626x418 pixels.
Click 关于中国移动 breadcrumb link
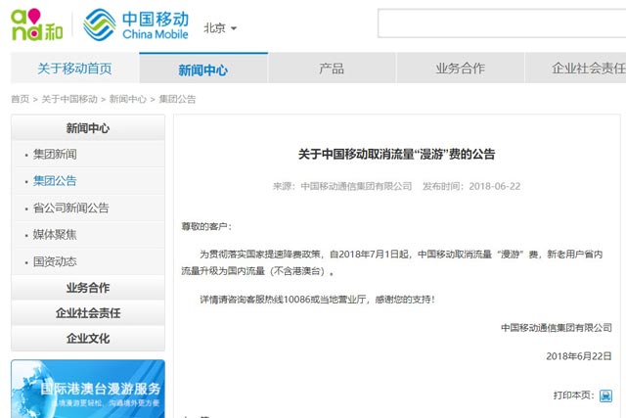pyautogui.click(x=69, y=99)
